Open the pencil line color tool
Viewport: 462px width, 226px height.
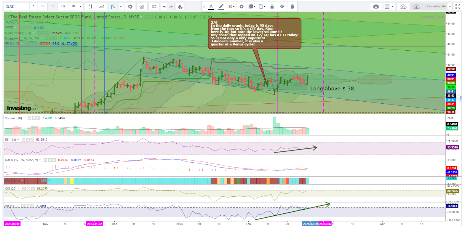[x=221, y=6]
